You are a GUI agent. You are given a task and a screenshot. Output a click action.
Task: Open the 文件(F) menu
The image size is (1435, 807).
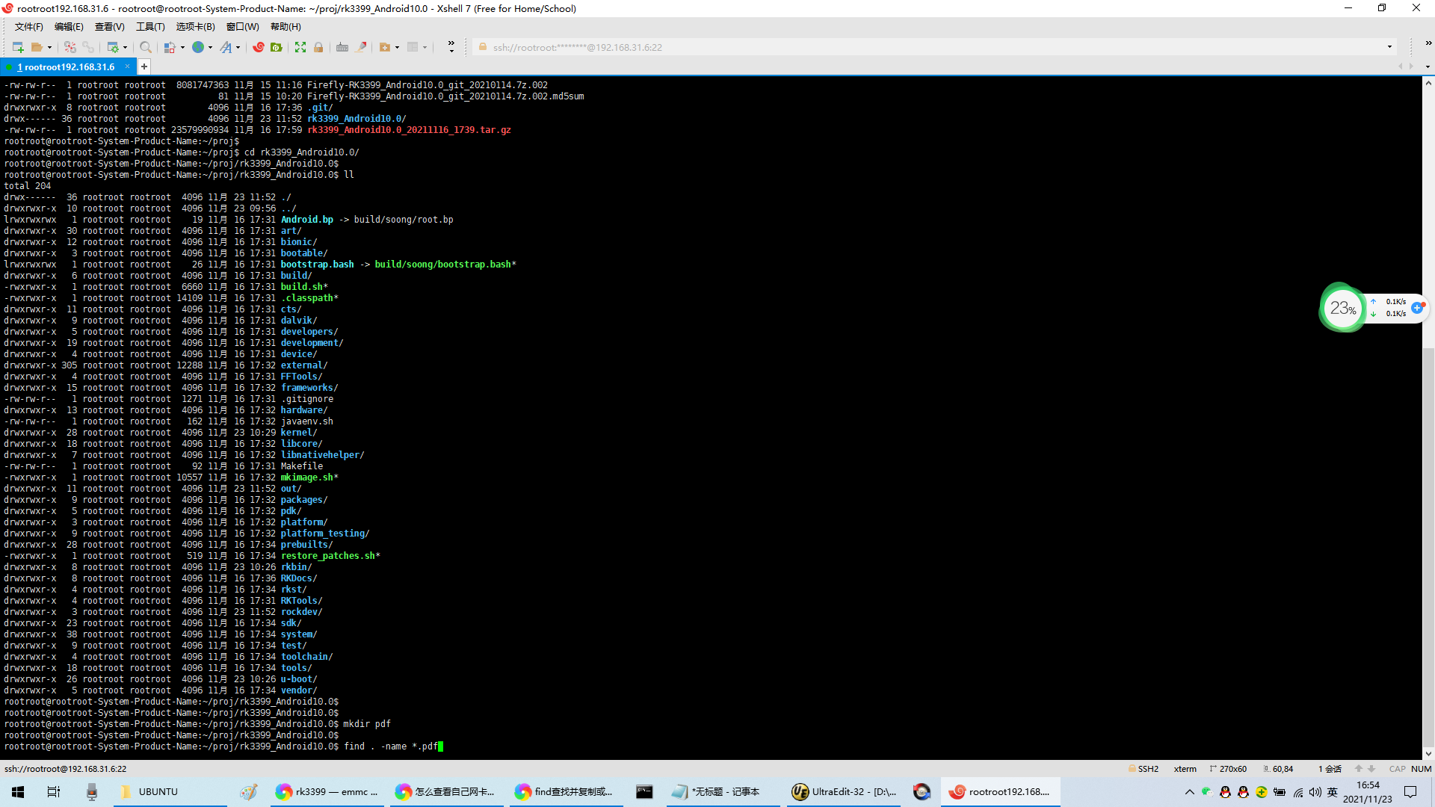coord(28,27)
